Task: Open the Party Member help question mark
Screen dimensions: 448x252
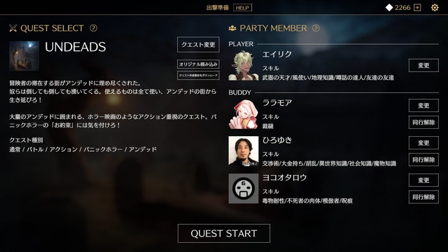Action: pos(315,28)
